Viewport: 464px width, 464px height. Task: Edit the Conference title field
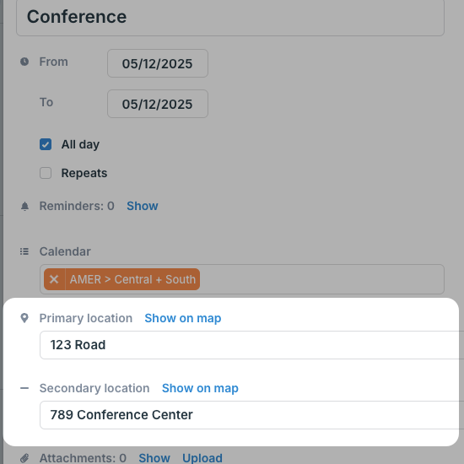230,17
